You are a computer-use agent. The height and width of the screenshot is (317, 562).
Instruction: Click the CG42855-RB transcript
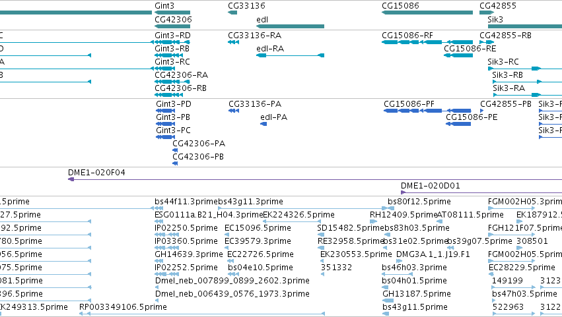click(x=487, y=42)
